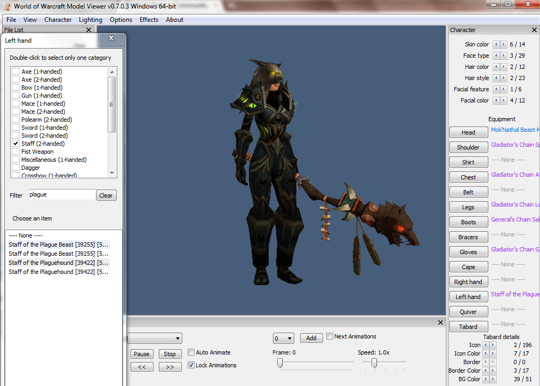Image resolution: width=540 pixels, height=386 pixels.
Task: Click next arrow for Facial feature
Action: point(504,89)
